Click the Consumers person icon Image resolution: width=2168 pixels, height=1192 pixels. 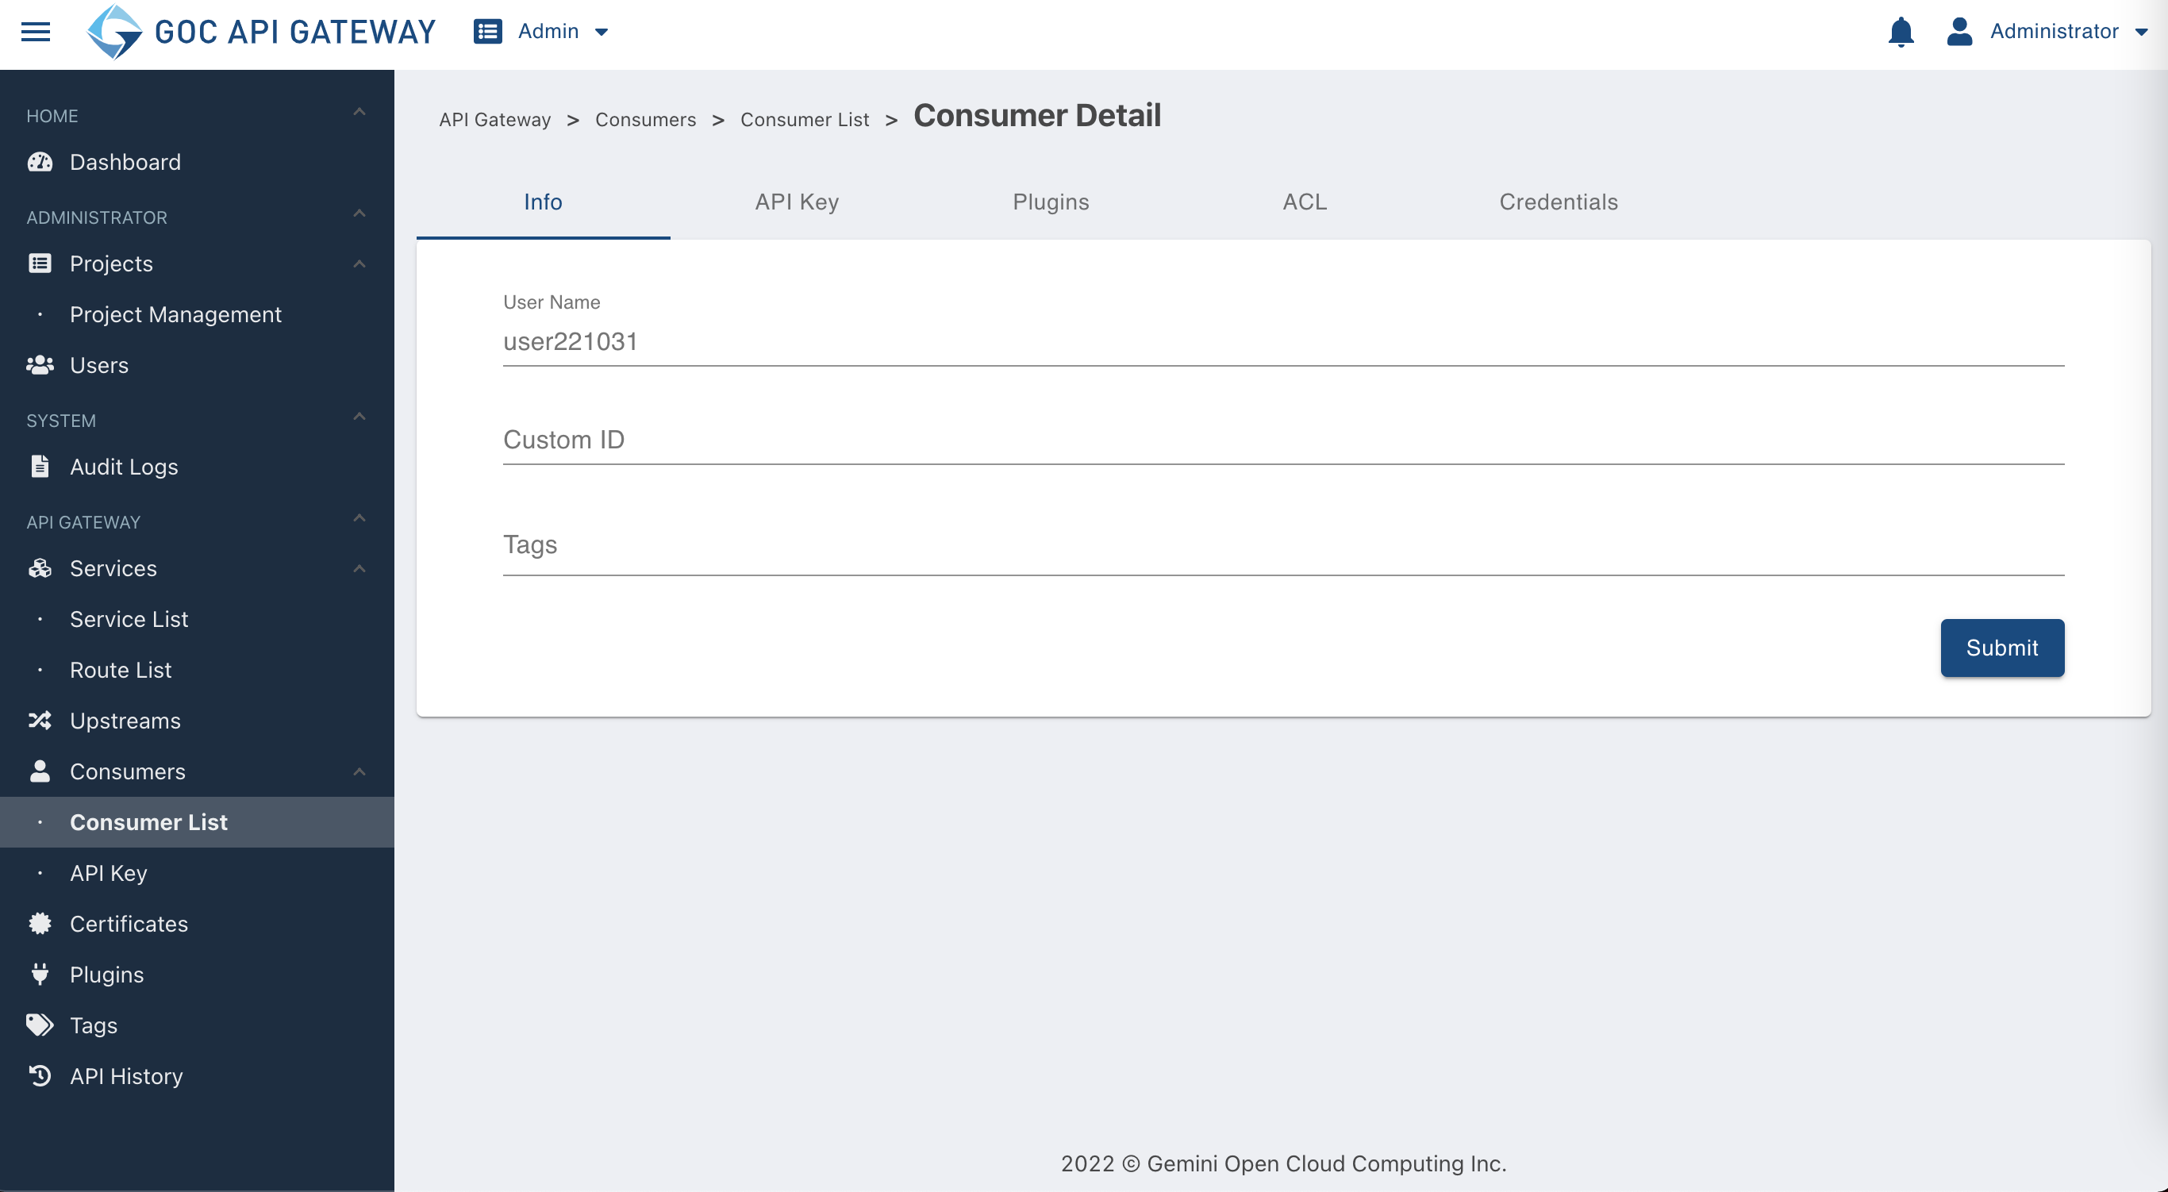[x=40, y=771]
